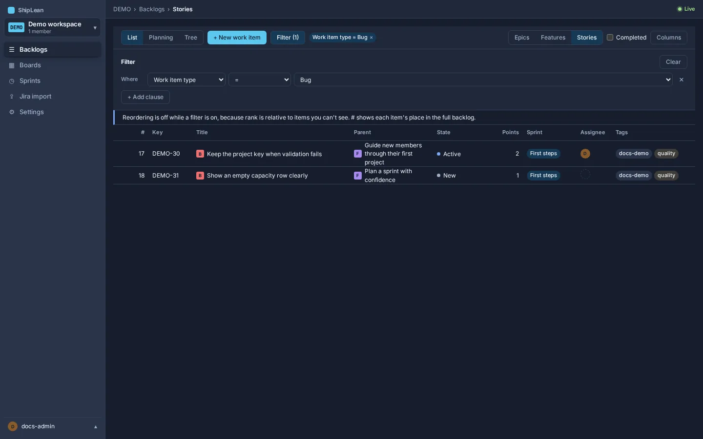The height and width of the screenshot is (439, 703).
Task: Switch to the Planning view tab
Action: (161, 38)
